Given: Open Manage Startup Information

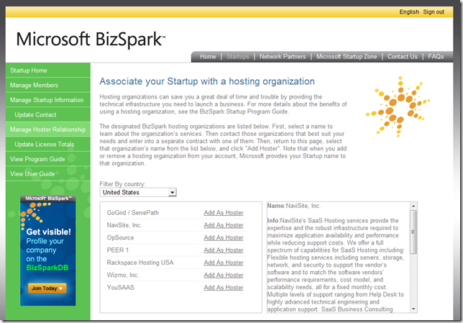Looking at the screenshot, I should 48,100.
